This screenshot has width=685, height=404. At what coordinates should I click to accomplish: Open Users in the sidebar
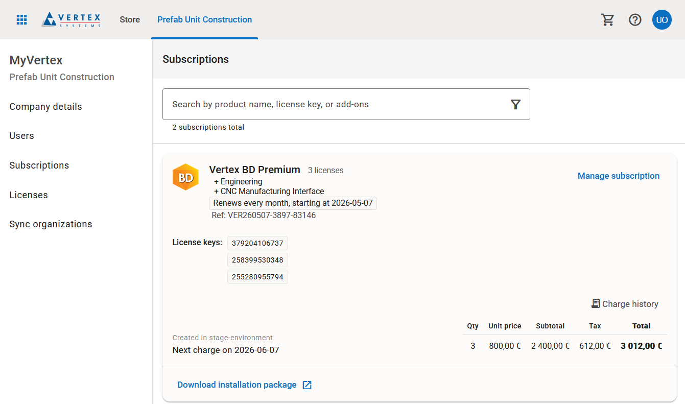(22, 136)
